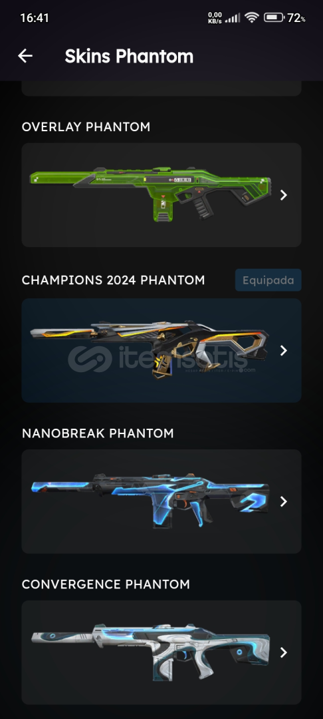Viewport: 323px width, 719px height.
Task: Click the OVERLAY PHANTOM title label
Action: 86,127
